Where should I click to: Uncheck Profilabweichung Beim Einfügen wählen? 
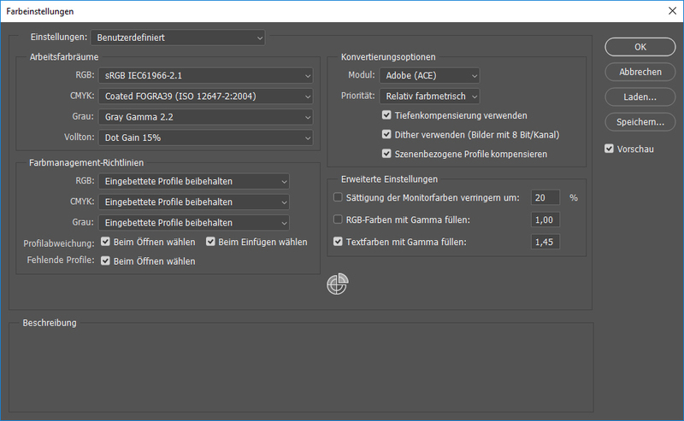211,243
